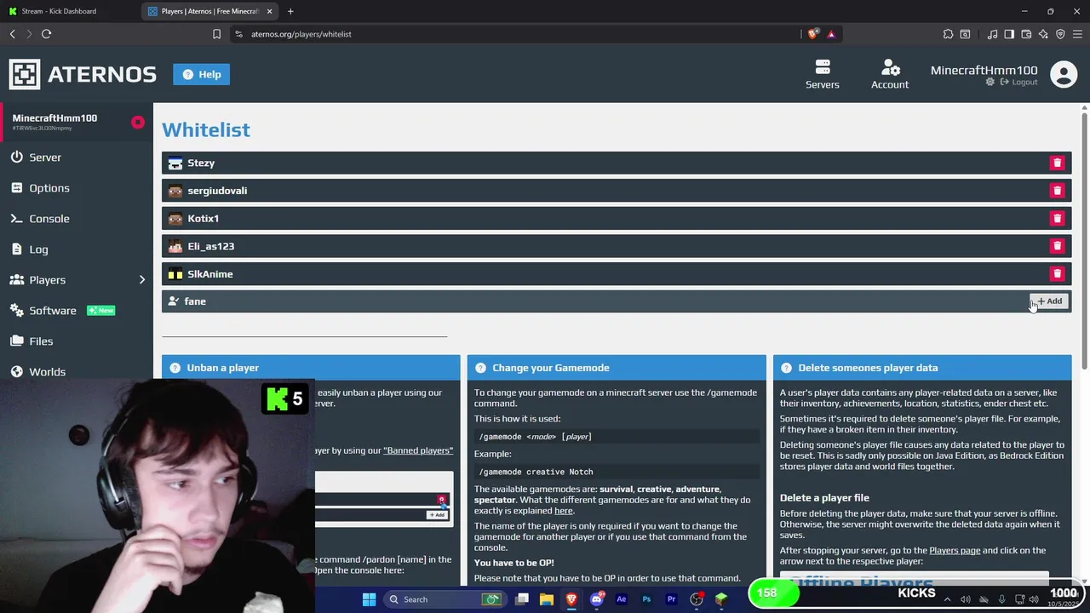Click the user profile avatar

coord(1064,74)
